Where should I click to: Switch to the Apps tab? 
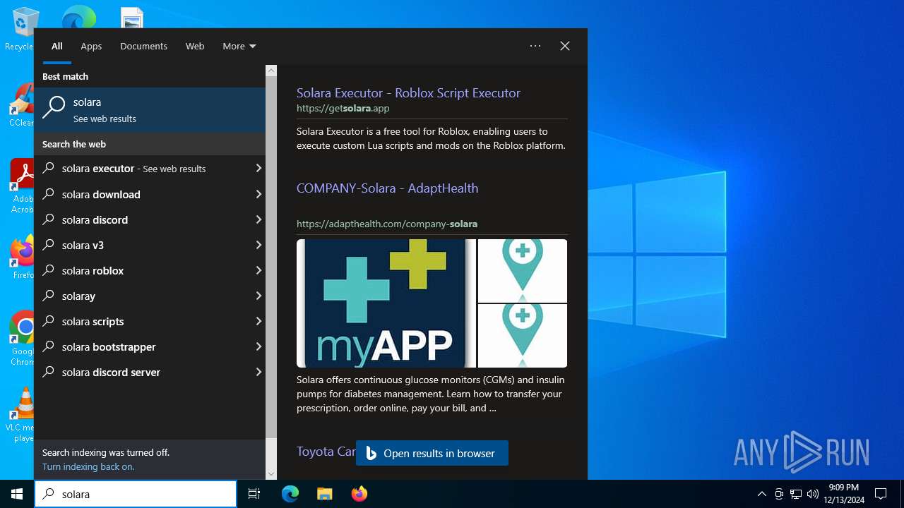[x=91, y=46]
